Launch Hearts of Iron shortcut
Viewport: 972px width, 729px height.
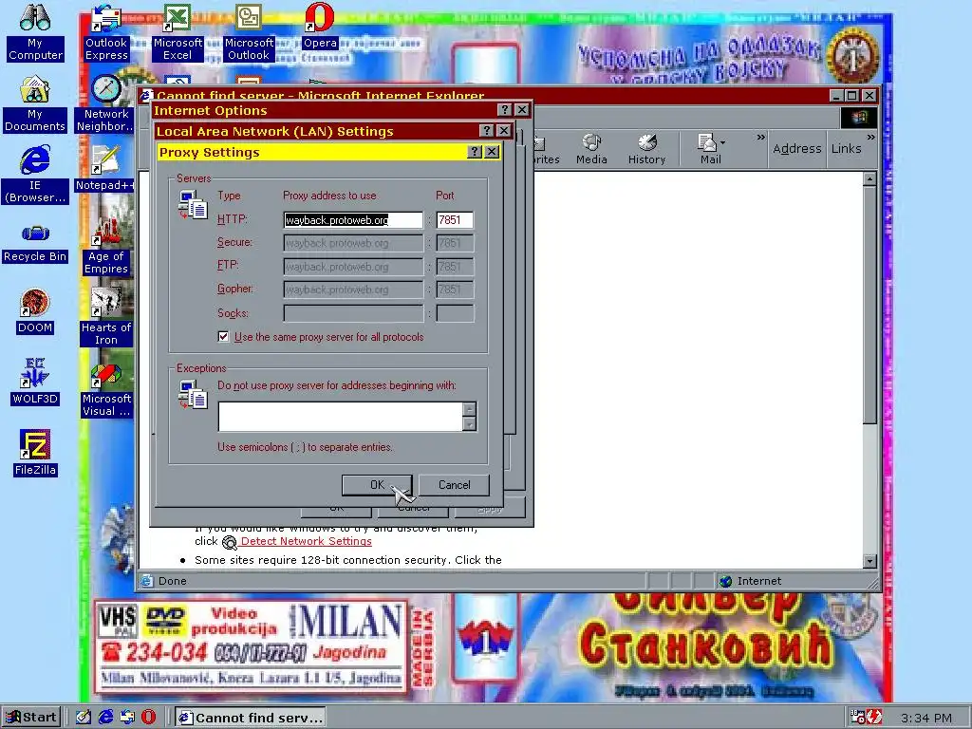click(x=106, y=317)
